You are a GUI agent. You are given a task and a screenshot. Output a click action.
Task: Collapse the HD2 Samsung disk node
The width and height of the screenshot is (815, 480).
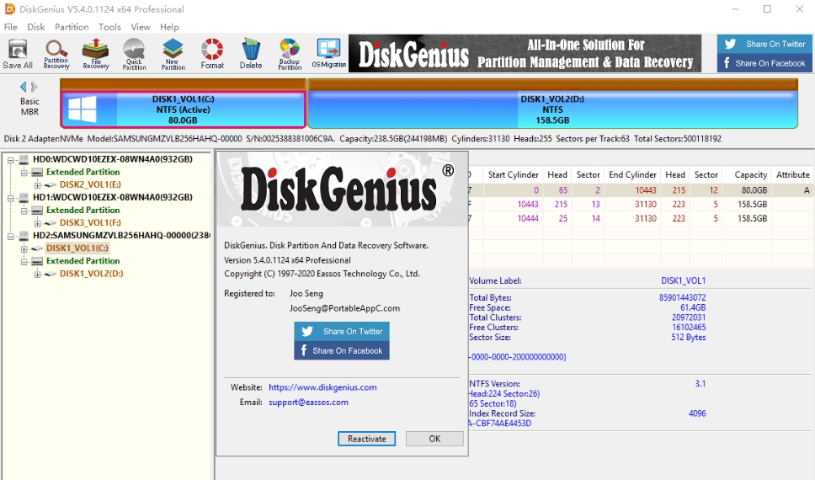pyautogui.click(x=10, y=236)
